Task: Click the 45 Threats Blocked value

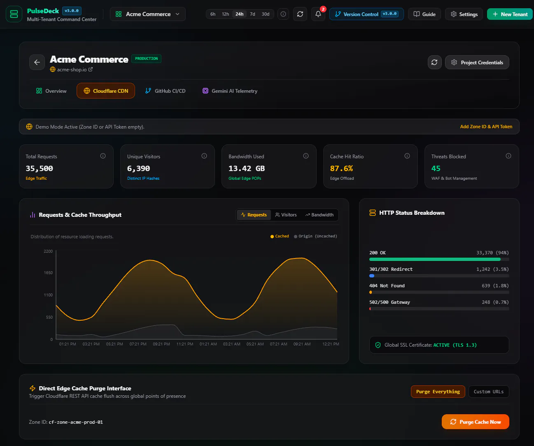Action: coord(436,168)
